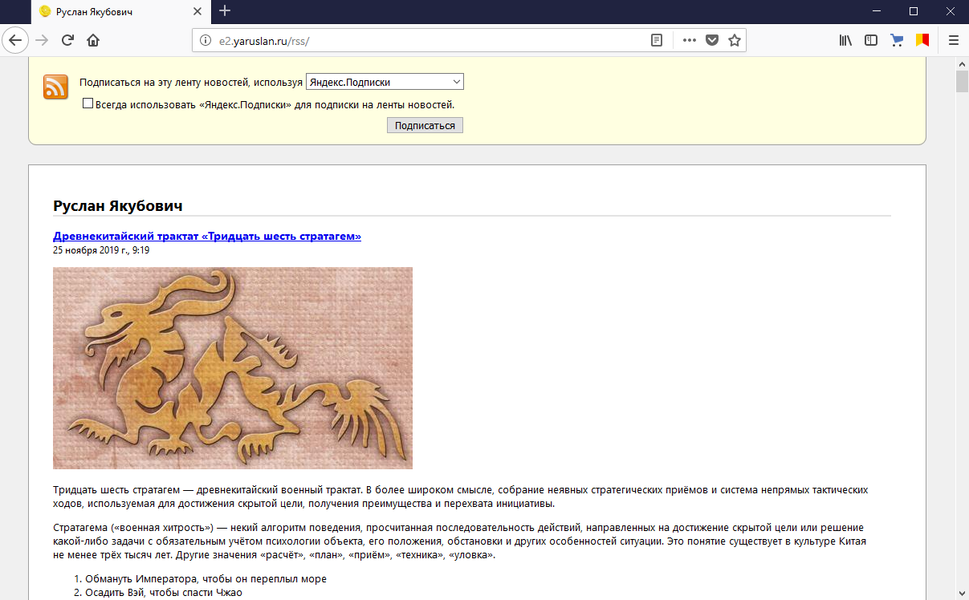The height and width of the screenshot is (600, 969).
Task: Open the Firefox home page
Action: coord(93,40)
